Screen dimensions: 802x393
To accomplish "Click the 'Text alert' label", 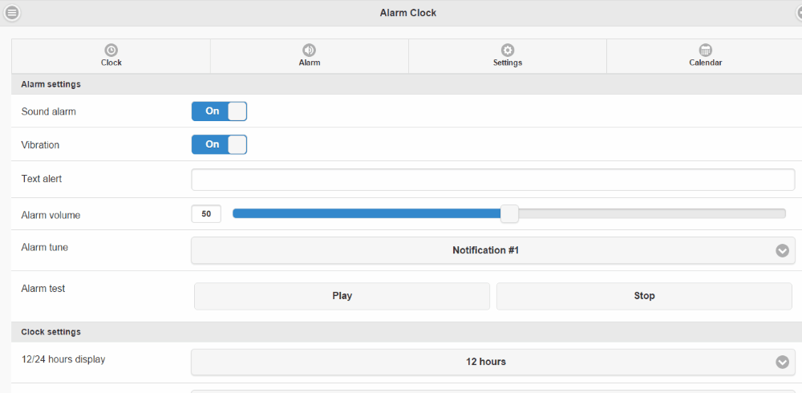I will click(42, 179).
